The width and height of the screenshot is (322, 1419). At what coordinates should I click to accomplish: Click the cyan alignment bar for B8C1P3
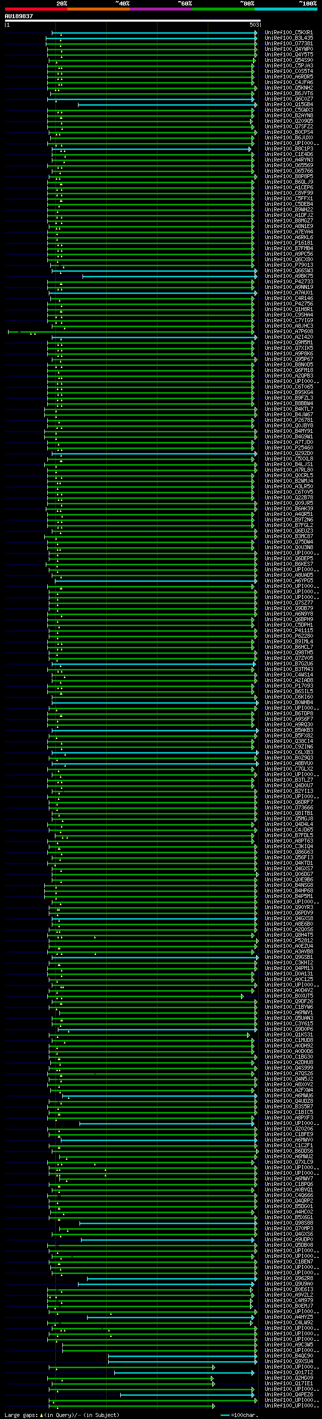tap(151, 148)
